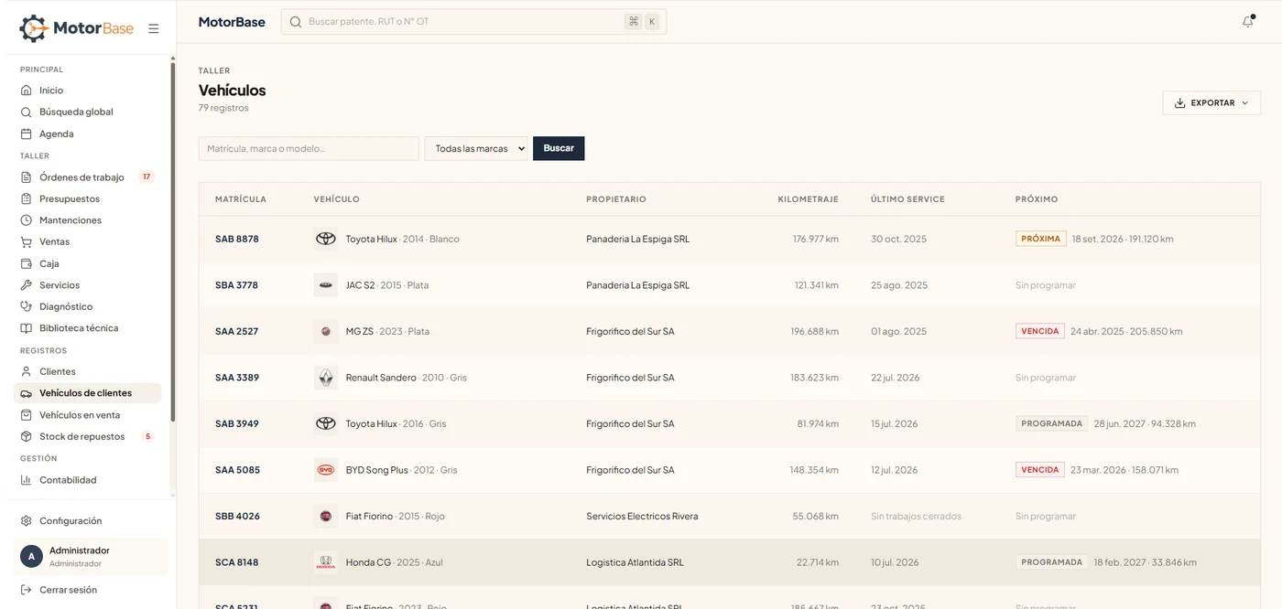Open the Todas las marcas dropdown
This screenshot has height=609, width=1282.
476,148
